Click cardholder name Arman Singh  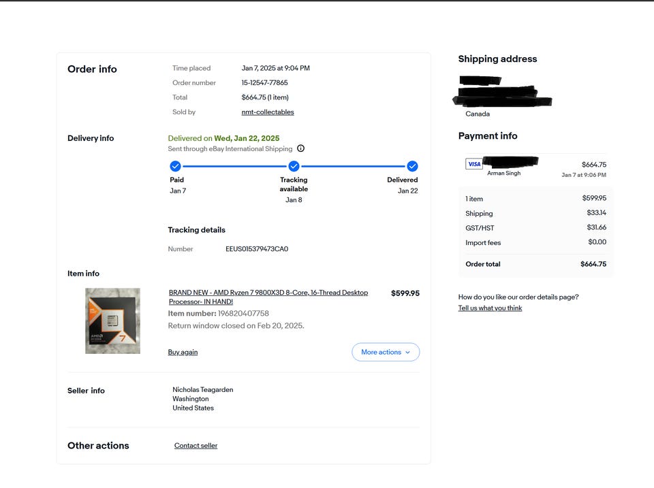point(504,173)
